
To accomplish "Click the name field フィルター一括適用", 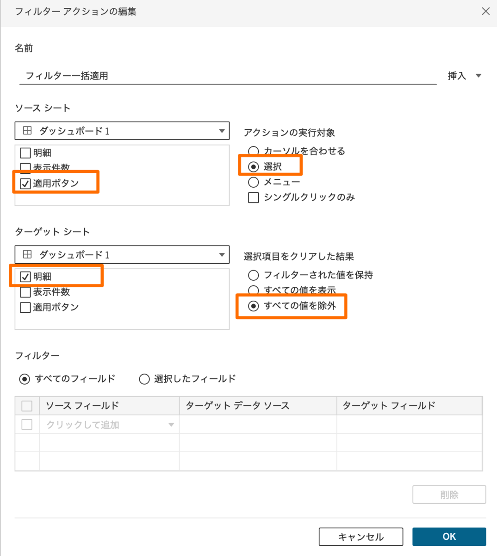I will 228,76.
